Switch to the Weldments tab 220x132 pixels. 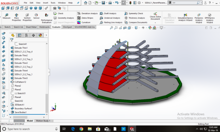(44, 27)
